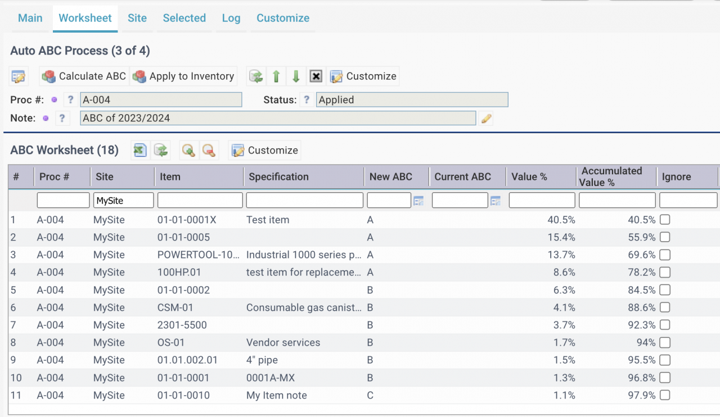
Task: Tick Ignore for item 01-01-0005
Action: pos(665,237)
